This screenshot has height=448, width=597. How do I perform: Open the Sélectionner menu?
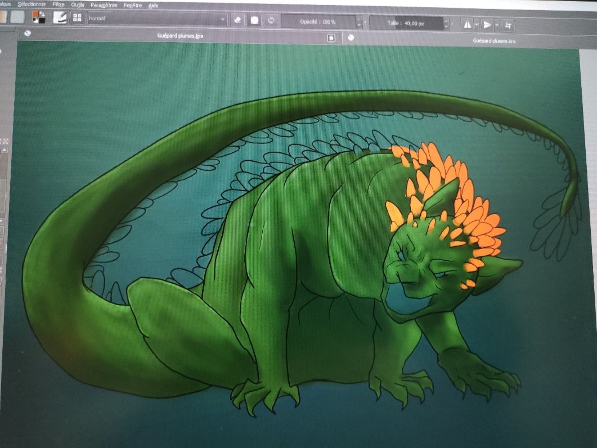click(32, 4)
